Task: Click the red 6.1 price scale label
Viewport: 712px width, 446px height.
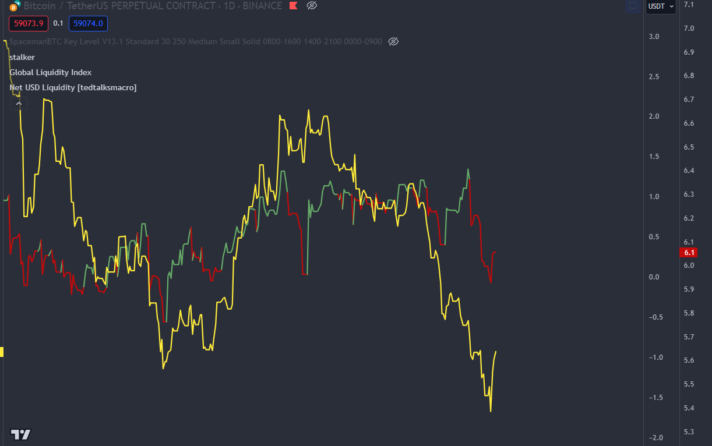Action: [689, 253]
